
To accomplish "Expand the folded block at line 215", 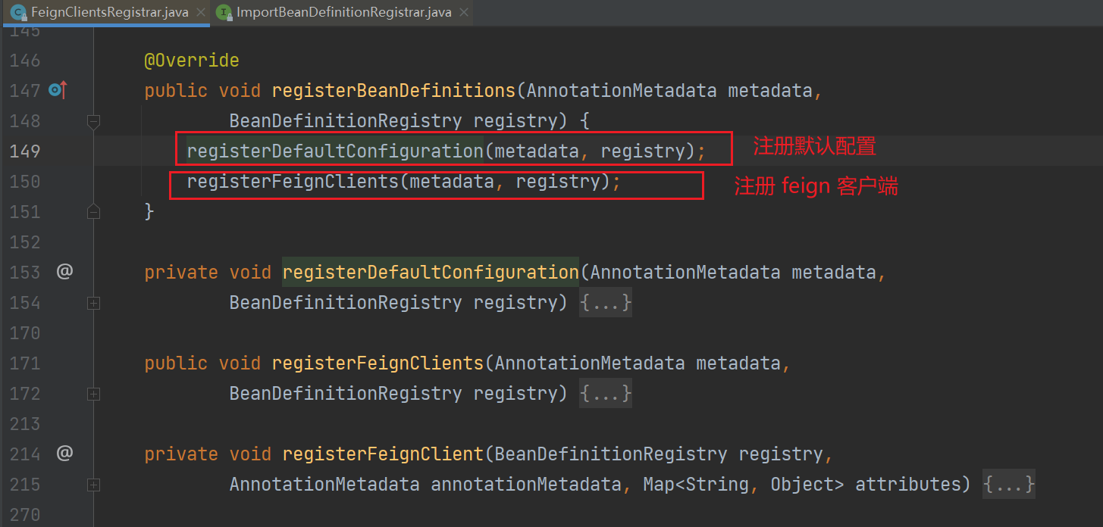I will (93, 484).
